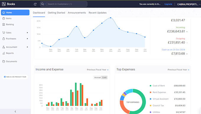Click the Rent Expense legend label

[x=159, y=92]
